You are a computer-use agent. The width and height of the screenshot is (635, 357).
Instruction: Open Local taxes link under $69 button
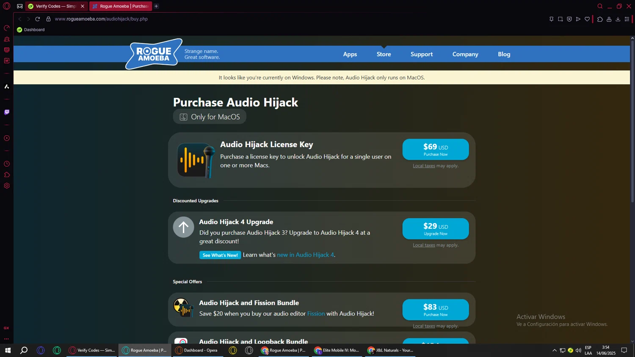pyautogui.click(x=424, y=166)
